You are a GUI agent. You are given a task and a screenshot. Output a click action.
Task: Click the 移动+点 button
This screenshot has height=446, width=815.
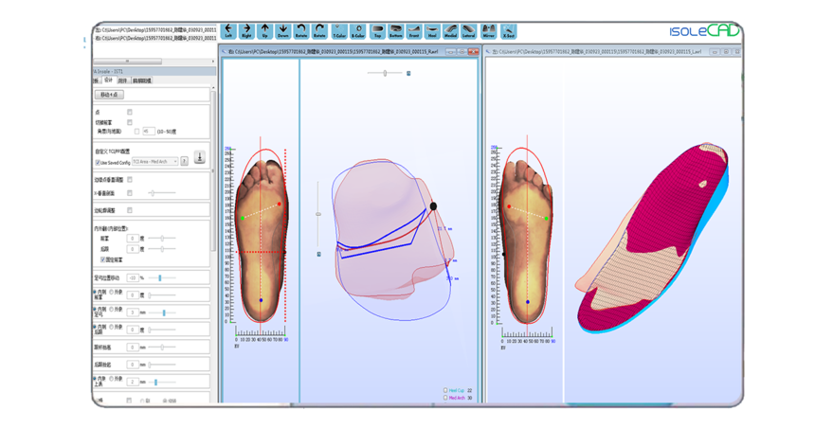(110, 95)
